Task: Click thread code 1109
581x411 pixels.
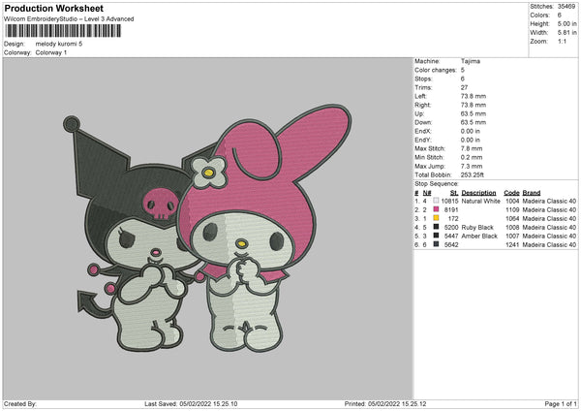Action: (x=512, y=210)
